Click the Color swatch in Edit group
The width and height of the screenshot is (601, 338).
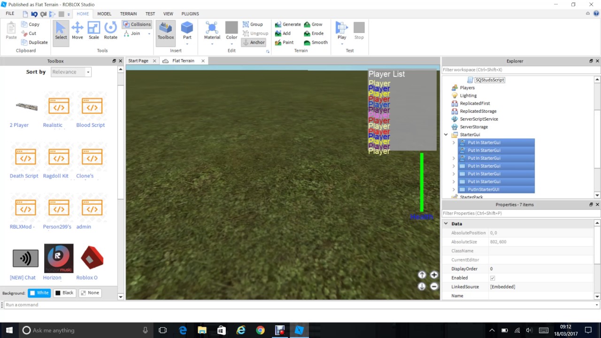click(x=231, y=27)
